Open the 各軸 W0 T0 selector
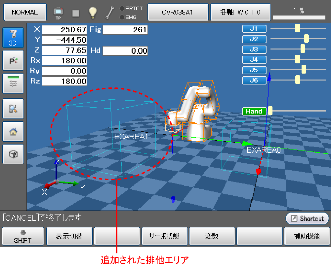This screenshot has height=265, width=331. [x=240, y=12]
